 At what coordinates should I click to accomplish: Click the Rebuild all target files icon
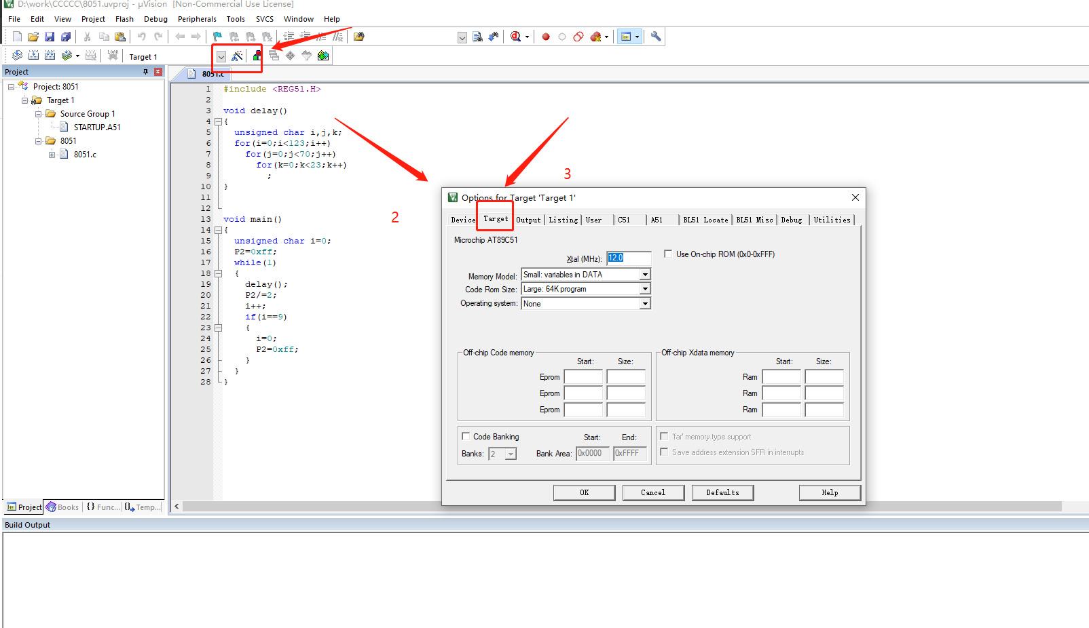click(50, 56)
